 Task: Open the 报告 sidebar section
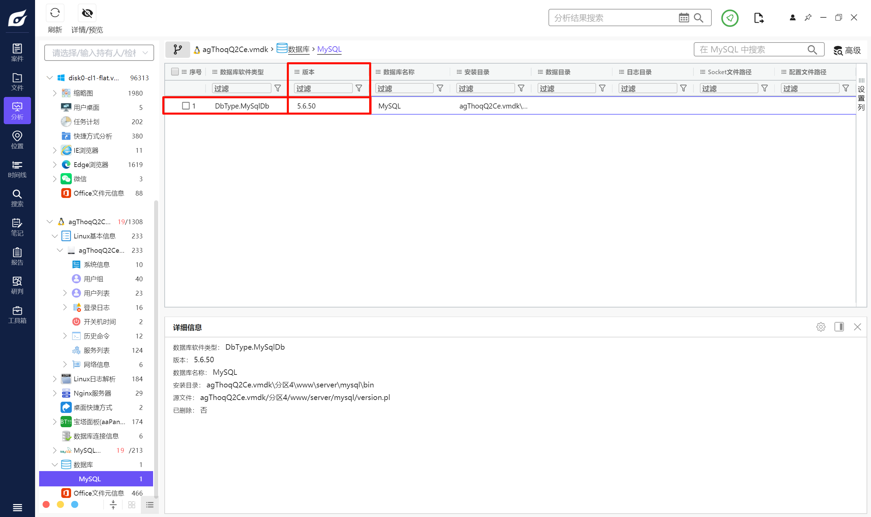point(17,256)
